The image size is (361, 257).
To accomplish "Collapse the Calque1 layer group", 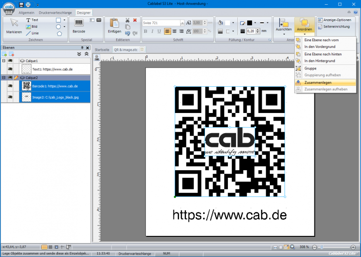I will pyautogui.click(x=4, y=61).
